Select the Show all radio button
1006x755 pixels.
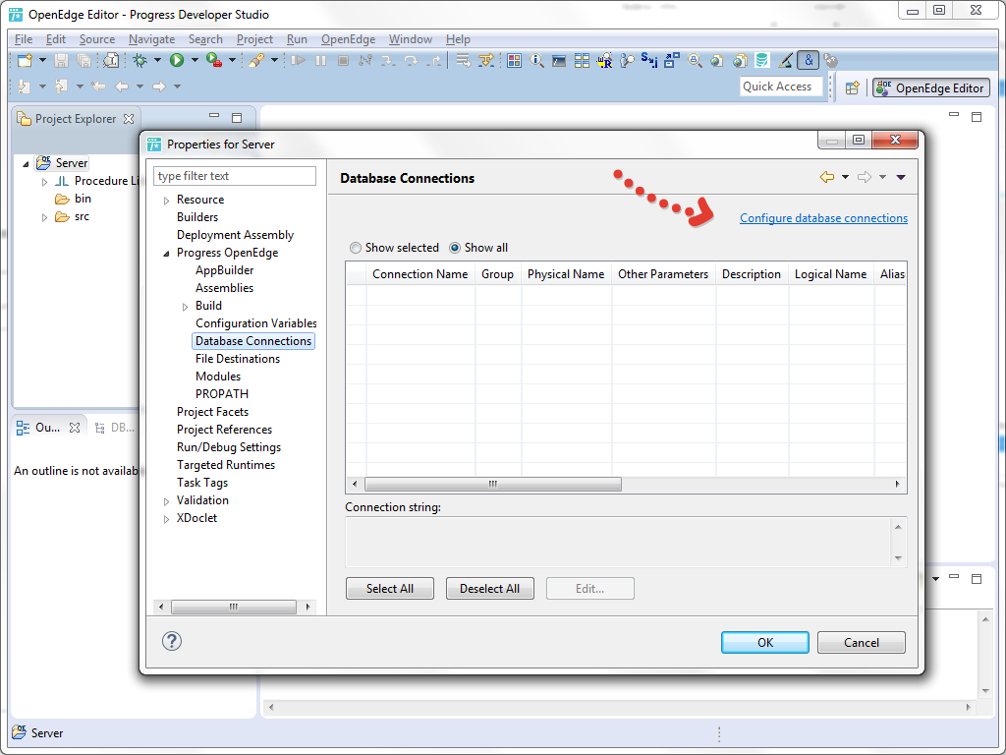tap(455, 248)
